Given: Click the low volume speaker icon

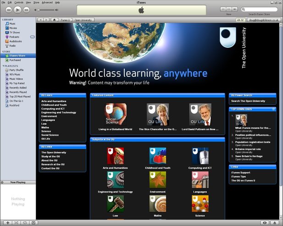Looking at the screenshot, I should tap(35, 10).
